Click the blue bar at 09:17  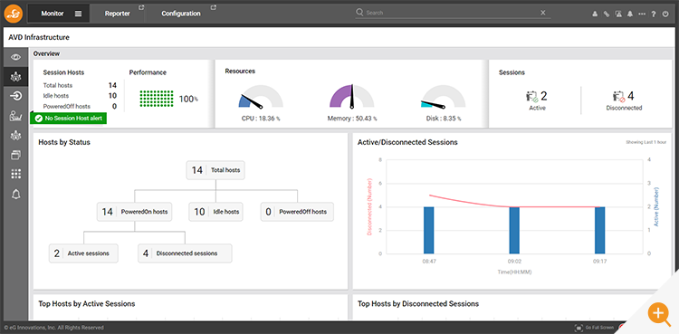pos(599,230)
